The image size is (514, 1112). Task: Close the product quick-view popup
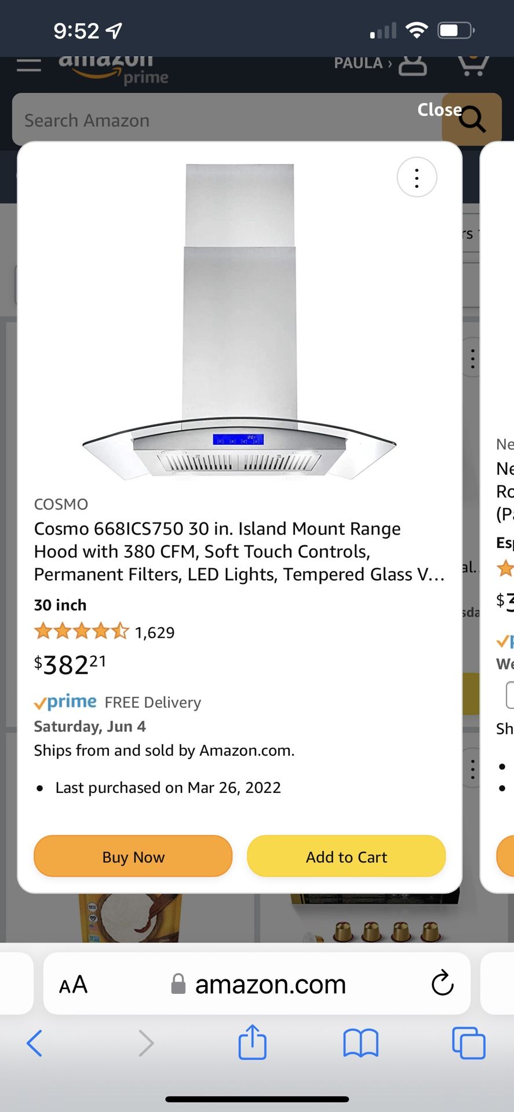(x=439, y=109)
